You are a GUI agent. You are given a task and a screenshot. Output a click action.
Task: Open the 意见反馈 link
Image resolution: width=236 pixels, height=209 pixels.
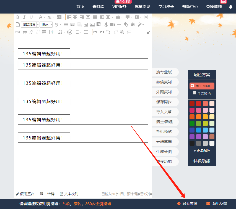pyautogui.click(x=217, y=203)
